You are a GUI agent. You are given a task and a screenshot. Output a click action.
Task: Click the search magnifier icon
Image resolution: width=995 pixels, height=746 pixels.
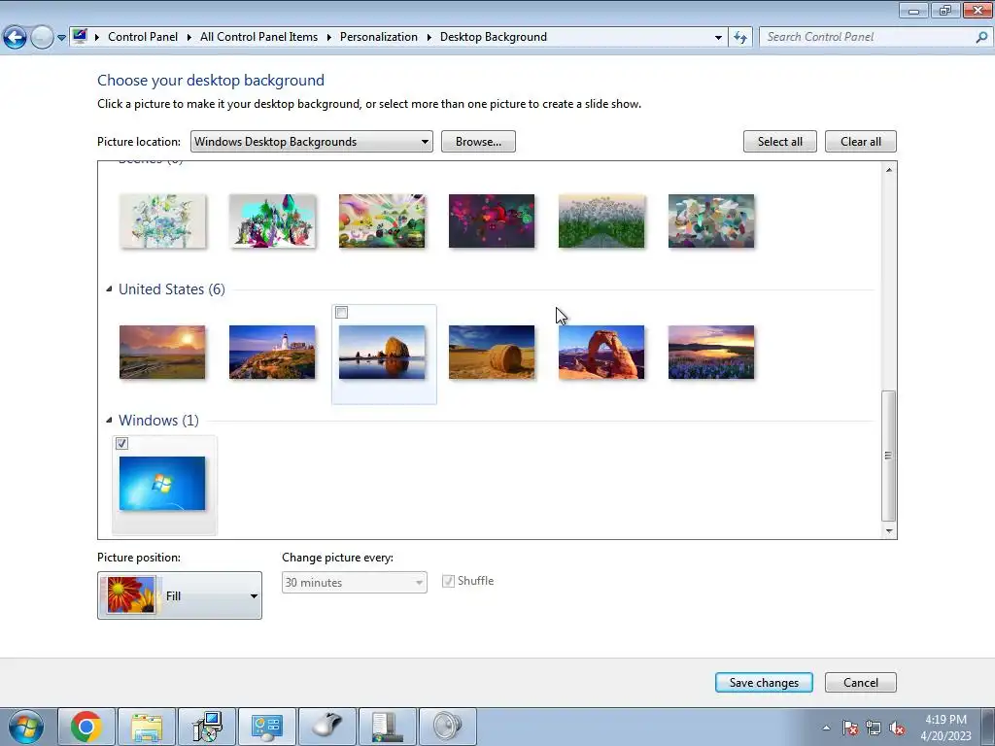tap(981, 37)
